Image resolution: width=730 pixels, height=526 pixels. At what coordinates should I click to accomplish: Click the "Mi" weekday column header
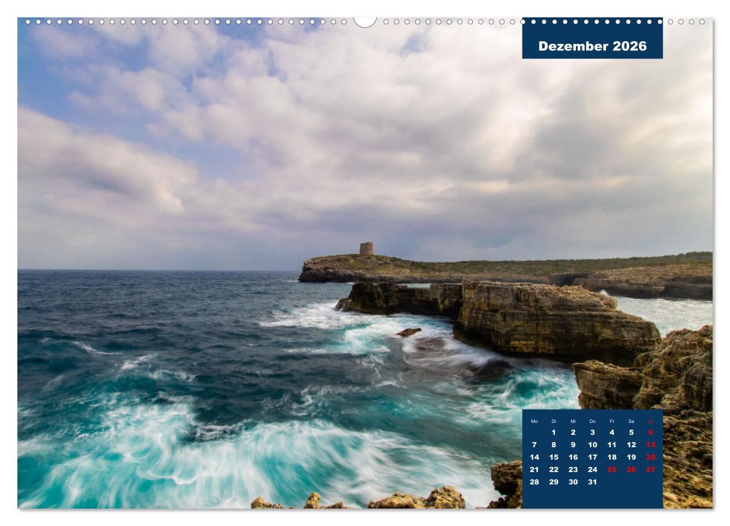point(573,421)
